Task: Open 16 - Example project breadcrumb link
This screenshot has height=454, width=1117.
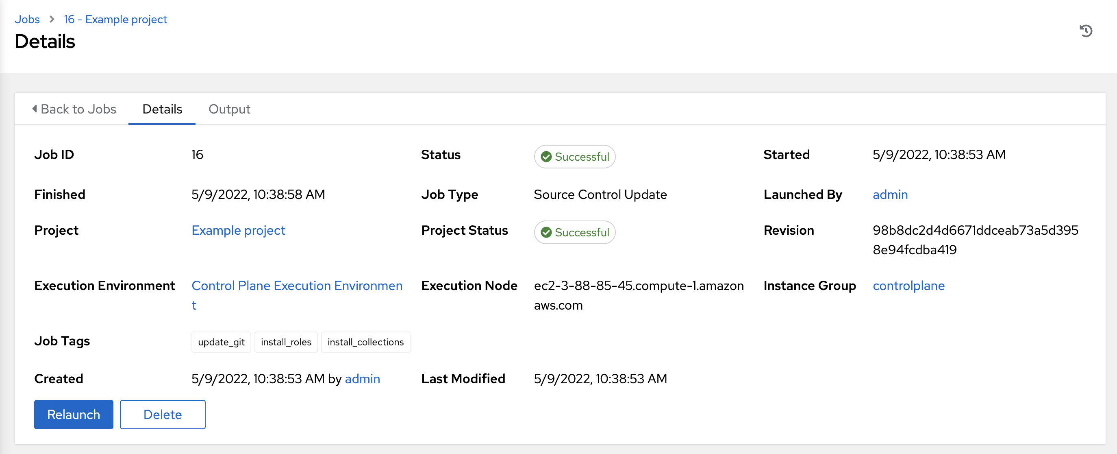Action: click(115, 19)
